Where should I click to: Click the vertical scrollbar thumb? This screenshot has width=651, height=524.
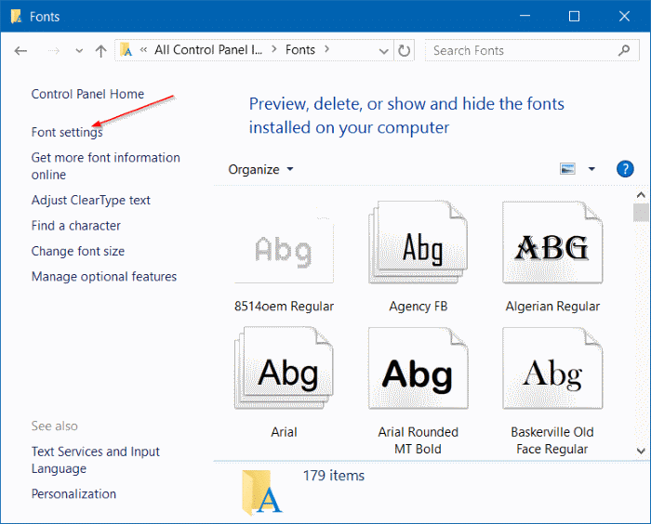[641, 213]
